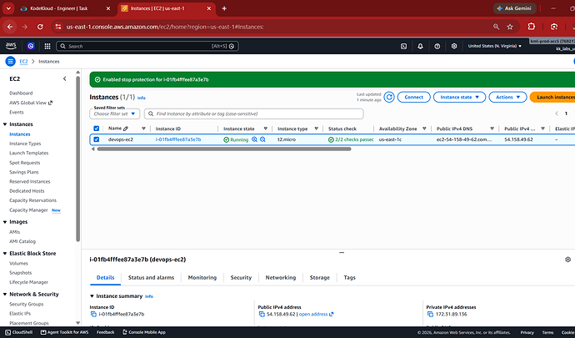
Task: Open the AWS console settings gear
Action: 454,46
